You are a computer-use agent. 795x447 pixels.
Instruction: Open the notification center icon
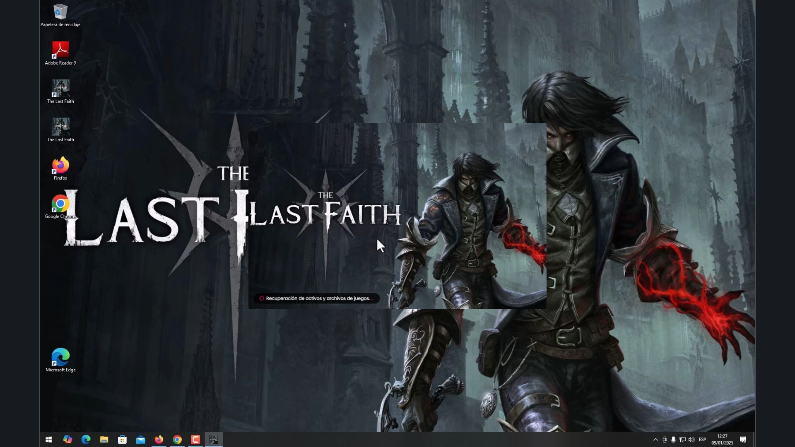click(x=743, y=440)
